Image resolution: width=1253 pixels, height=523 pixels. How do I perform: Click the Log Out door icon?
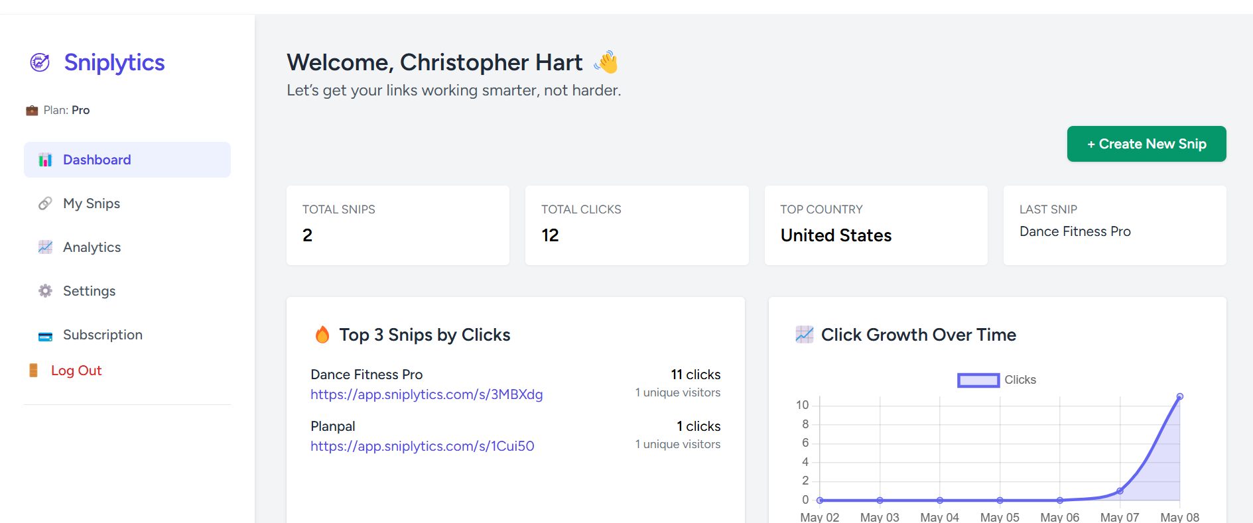click(x=33, y=371)
